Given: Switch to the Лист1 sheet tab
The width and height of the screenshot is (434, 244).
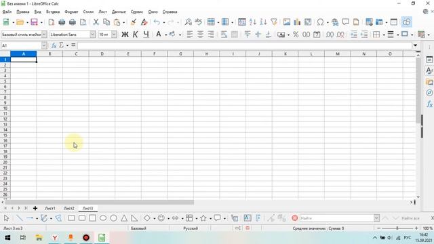Looking at the screenshot, I should point(50,208).
